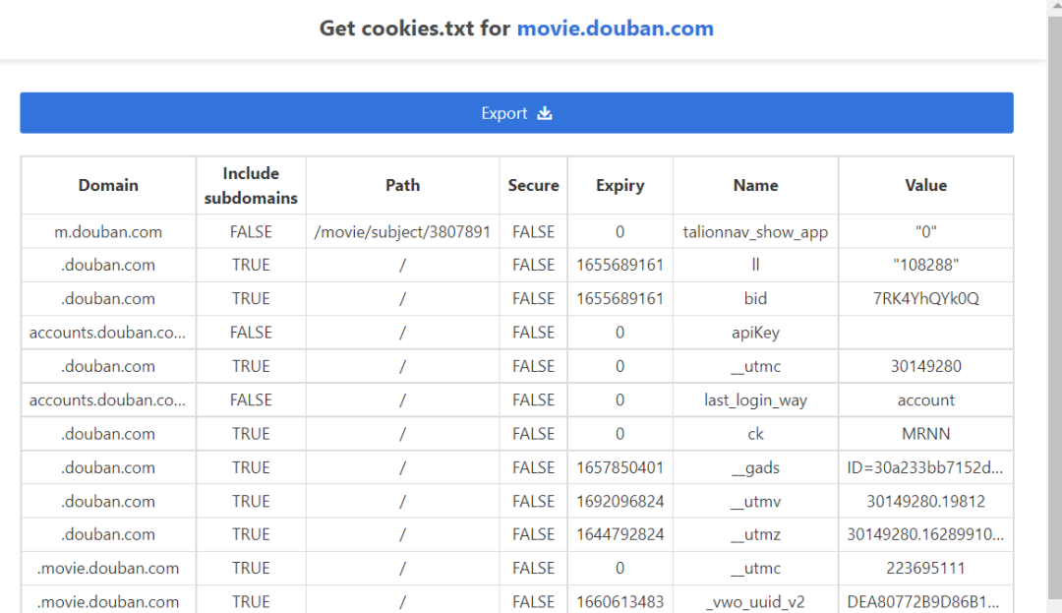
Task: Select the Name column header
Action: point(756,186)
